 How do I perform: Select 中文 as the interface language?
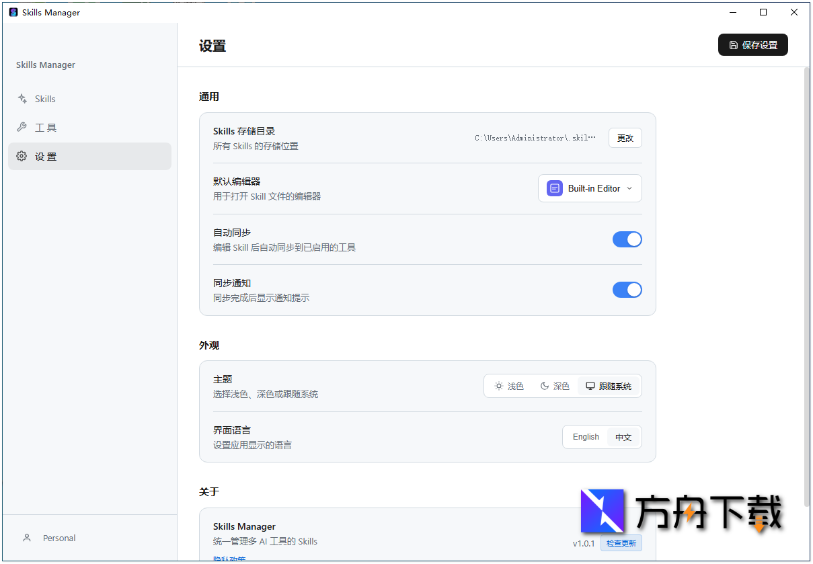tap(623, 437)
